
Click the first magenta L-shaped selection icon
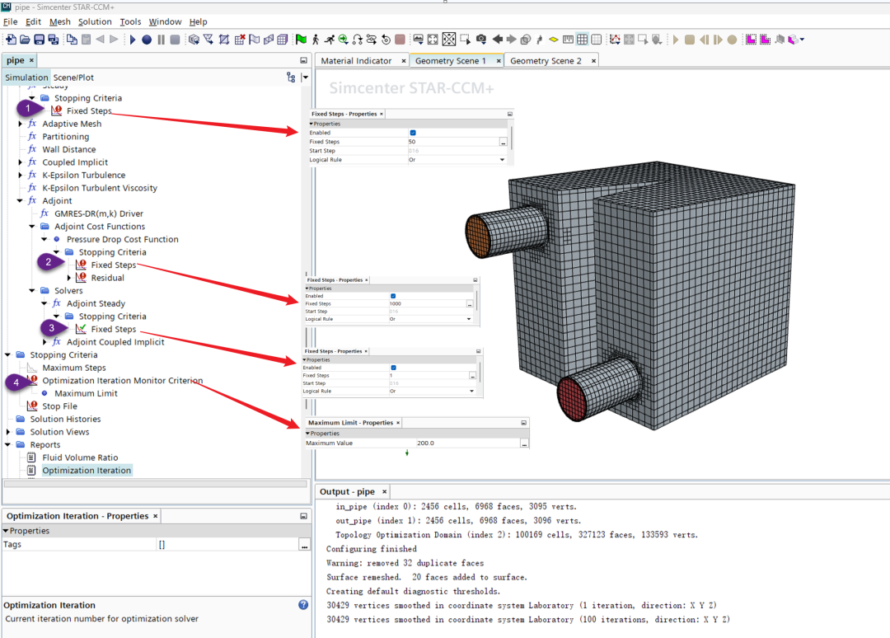pos(751,40)
